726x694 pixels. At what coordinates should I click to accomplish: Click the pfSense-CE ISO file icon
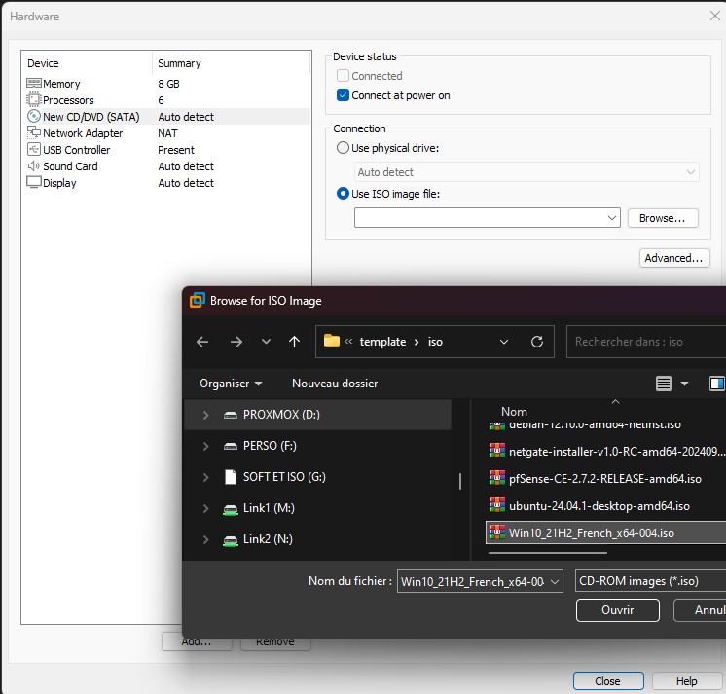(x=497, y=478)
